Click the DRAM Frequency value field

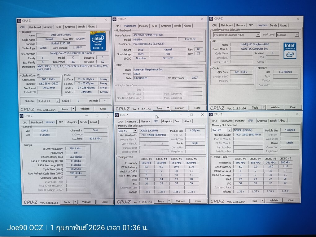(x=75, y=149)
